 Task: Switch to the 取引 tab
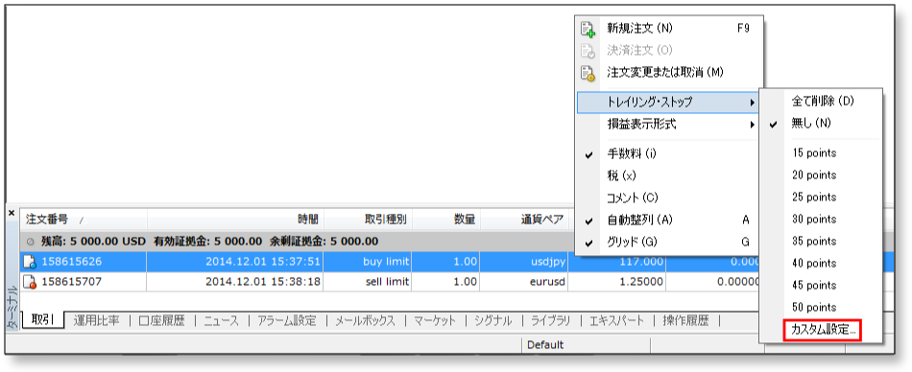[x=42, y=320]
